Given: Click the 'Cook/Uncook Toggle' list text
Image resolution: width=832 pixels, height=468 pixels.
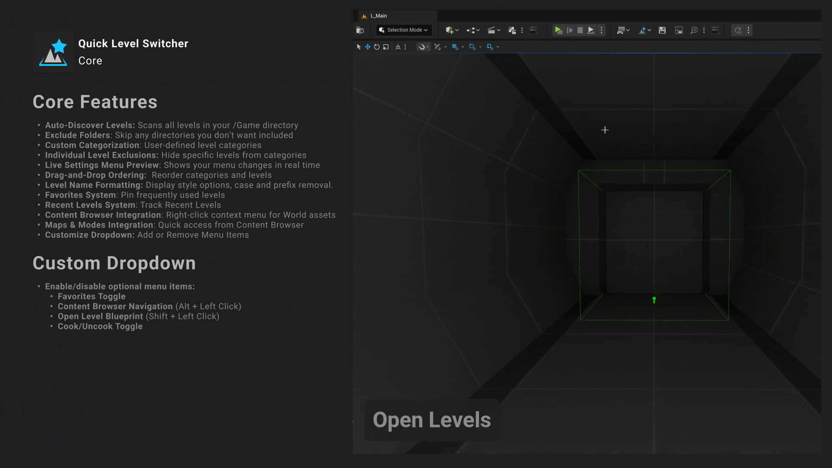Looking at the screenshot, I should pyautogui.click(x=100, y=326).
